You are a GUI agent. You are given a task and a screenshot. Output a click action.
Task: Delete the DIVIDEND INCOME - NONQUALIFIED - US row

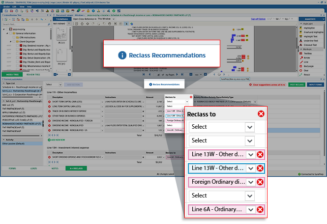pos(50,130)
